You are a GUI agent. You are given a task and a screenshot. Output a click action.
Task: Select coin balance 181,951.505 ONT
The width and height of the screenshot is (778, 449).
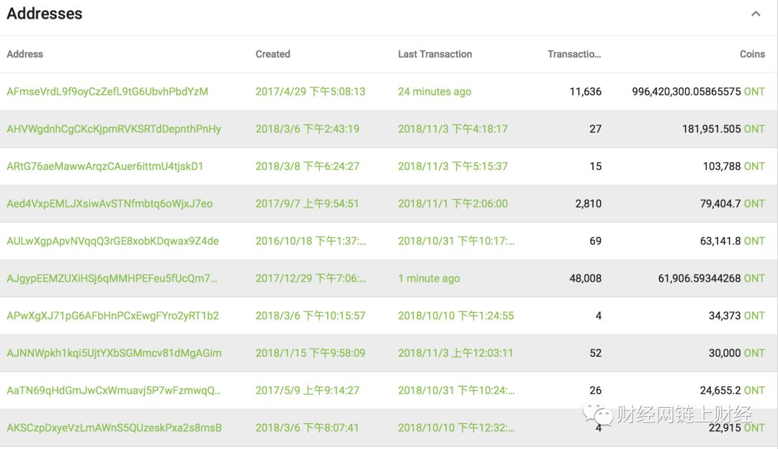(723, 129)
